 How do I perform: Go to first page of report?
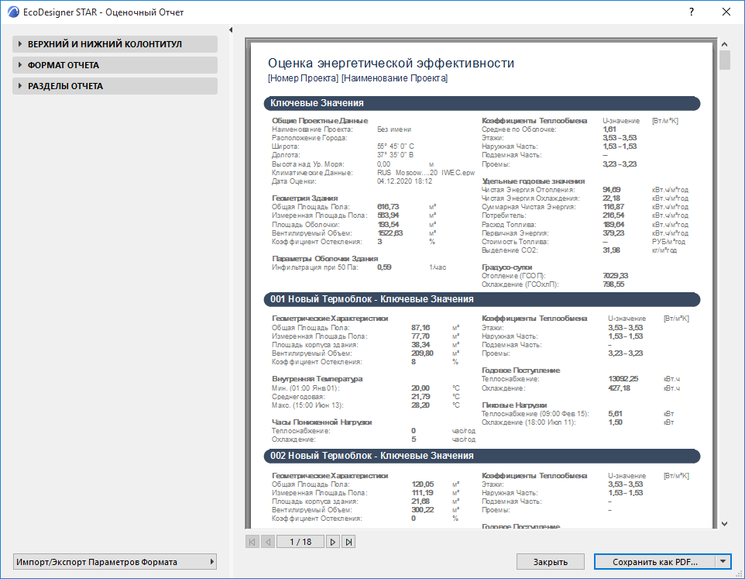[252, 542]
